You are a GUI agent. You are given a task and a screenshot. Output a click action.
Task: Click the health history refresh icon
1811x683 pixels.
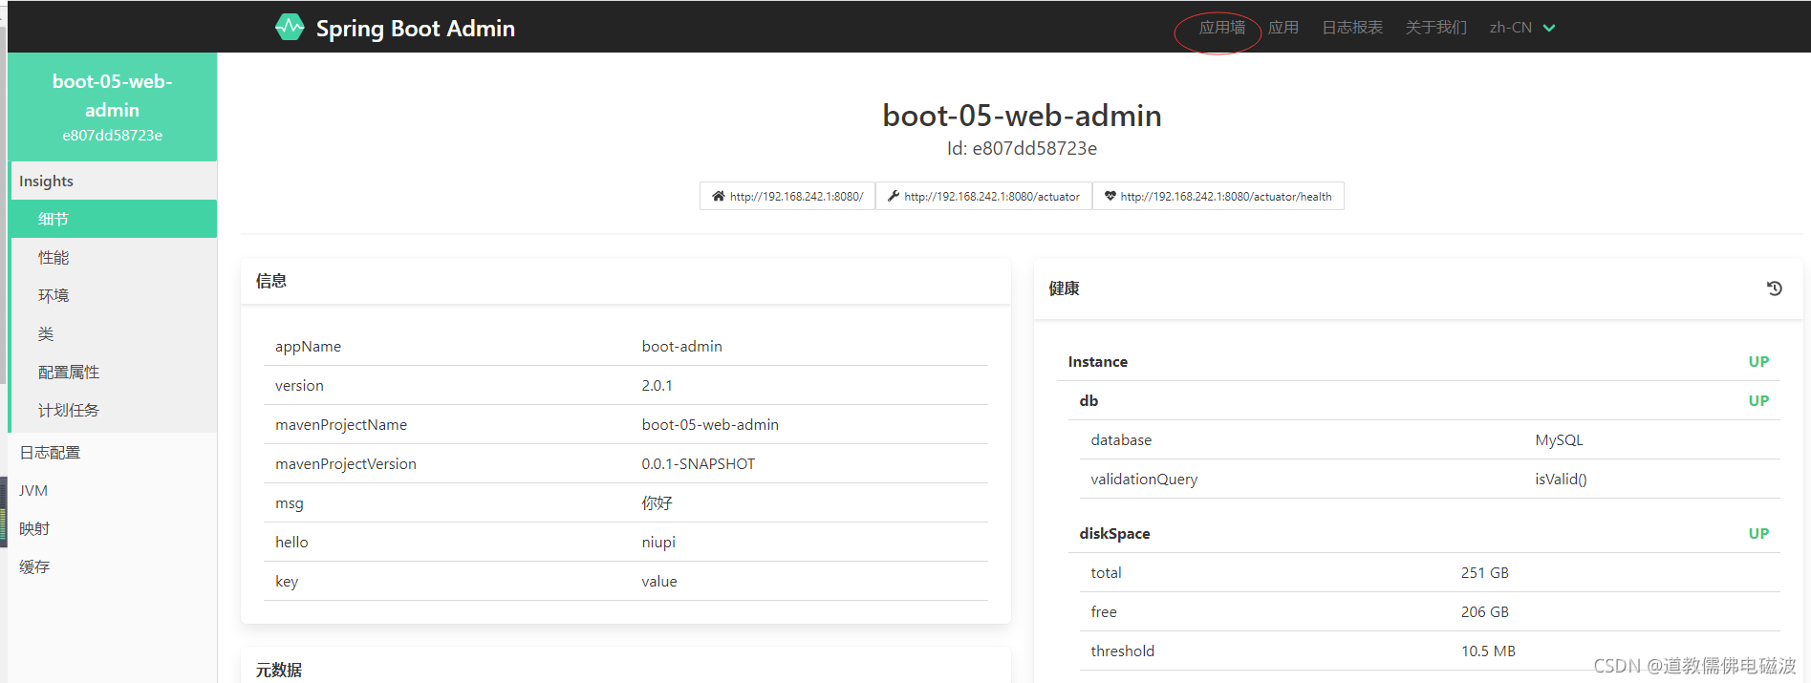coord(1775,288)
